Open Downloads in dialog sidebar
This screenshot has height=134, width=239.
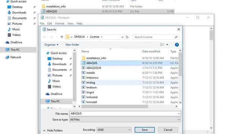click(x=59, y=64)
